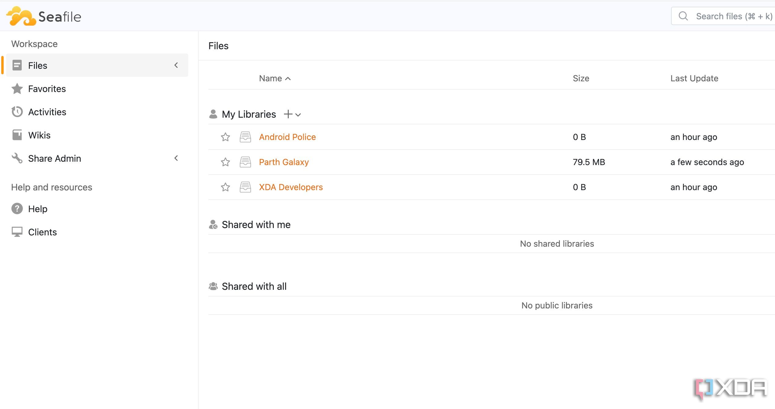Open the Parth Galaxy library
Screen dimensions: 775x409
click(284, 162)
